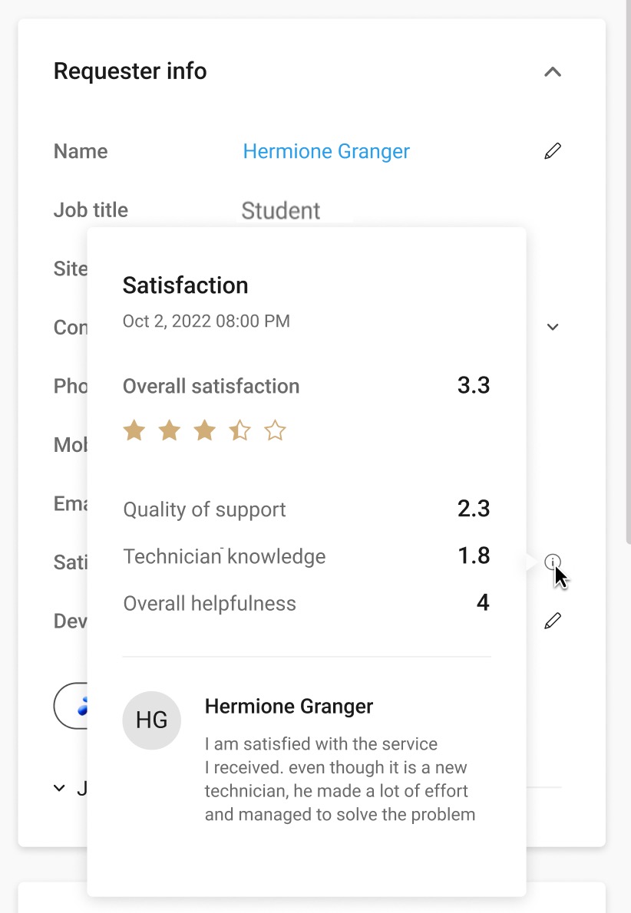Expand the dropdown chevron below Site row

[553, 328]
